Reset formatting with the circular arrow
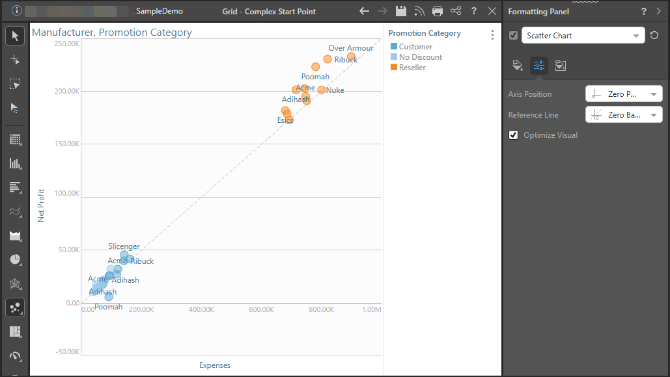This screenshot has width=670, height=377. [x=654, y=36]
